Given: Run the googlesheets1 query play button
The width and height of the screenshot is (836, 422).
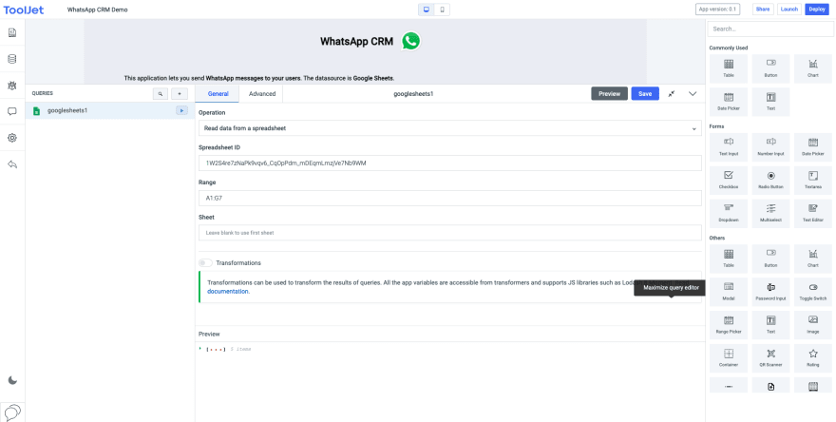Looking at the screenshot, I should 181,110.
